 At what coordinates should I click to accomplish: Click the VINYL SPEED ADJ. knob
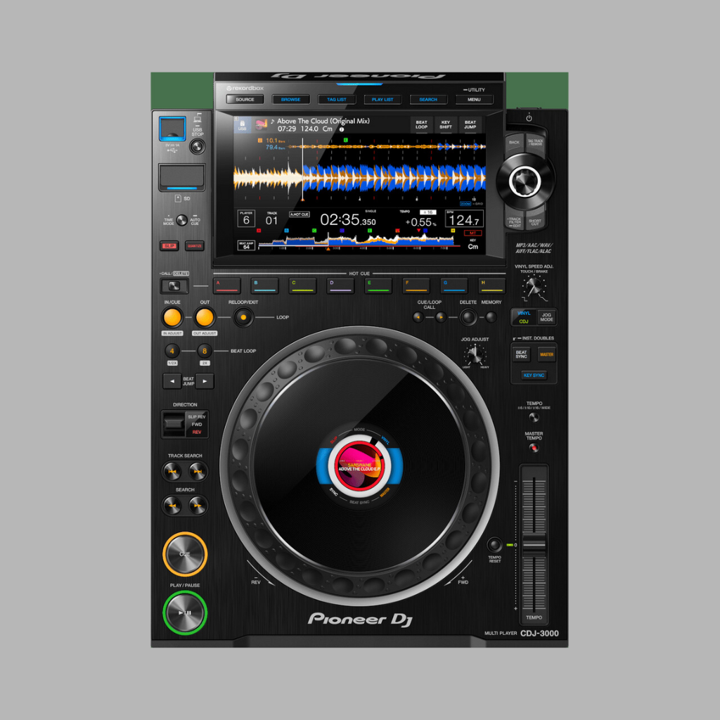coord(534,288)
